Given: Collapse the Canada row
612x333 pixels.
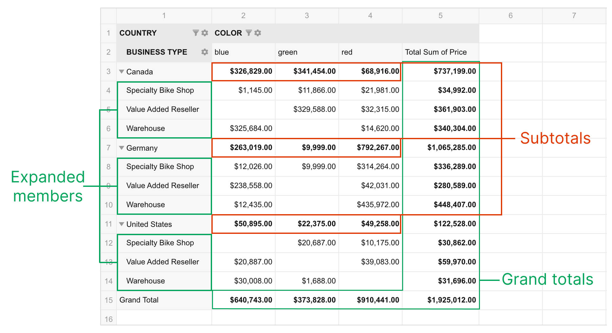Looking at the screenshot, I should [x=122, y=71].
